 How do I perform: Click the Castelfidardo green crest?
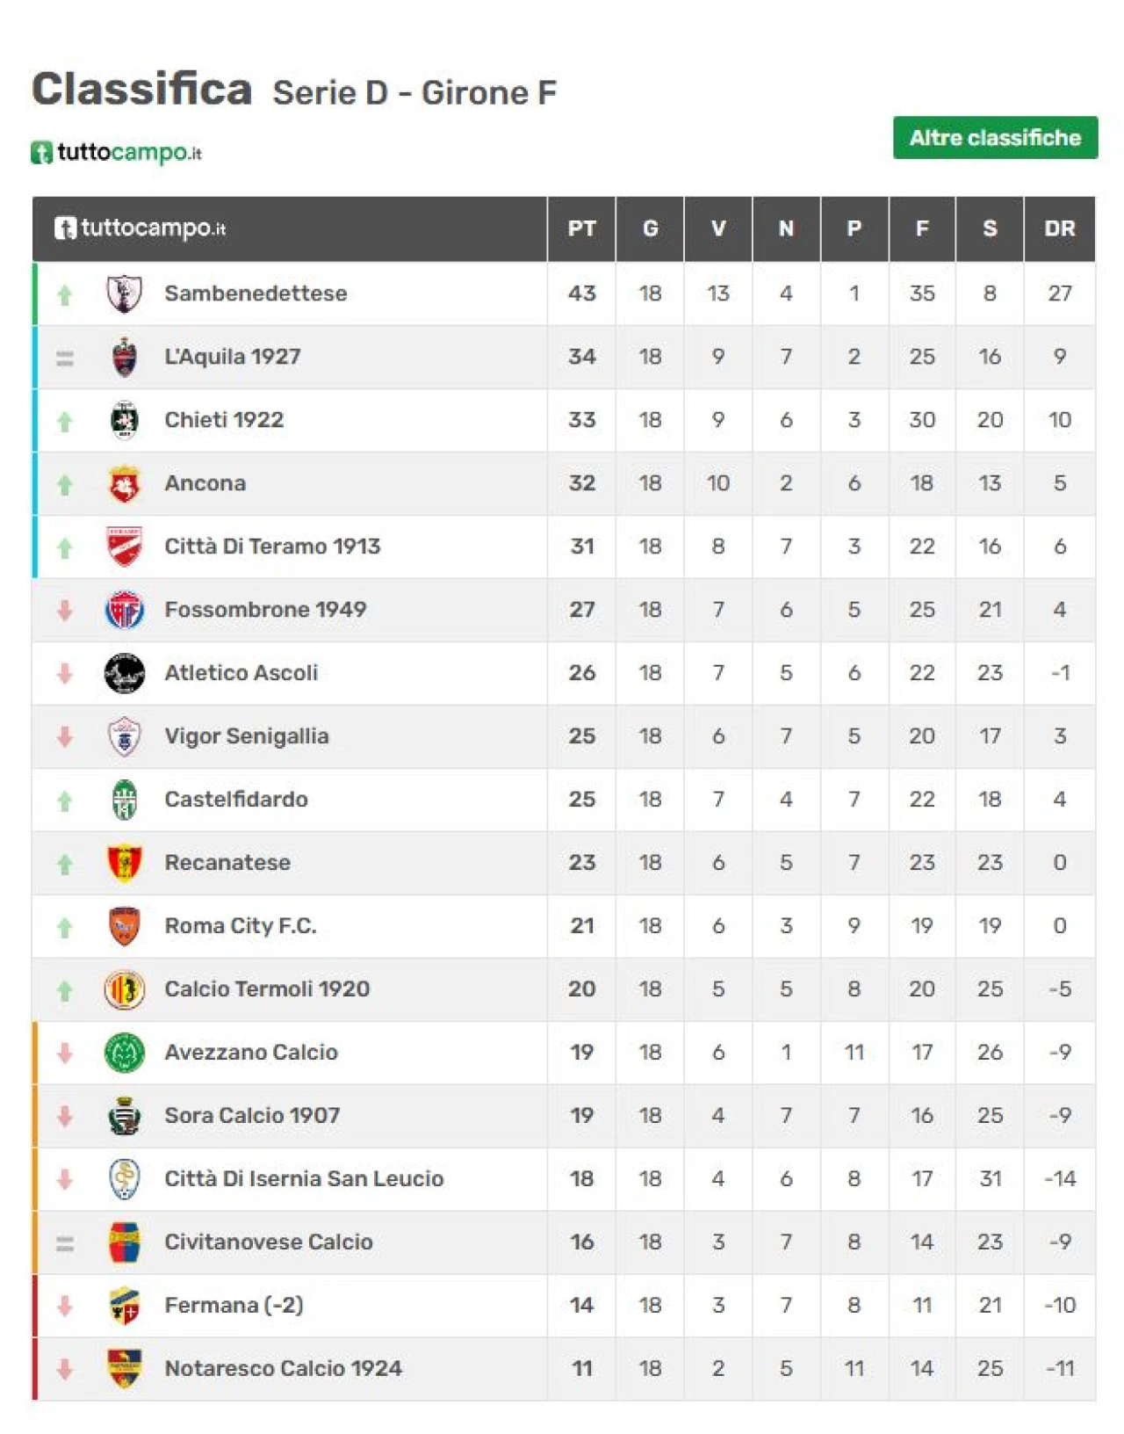pos(124,800)
